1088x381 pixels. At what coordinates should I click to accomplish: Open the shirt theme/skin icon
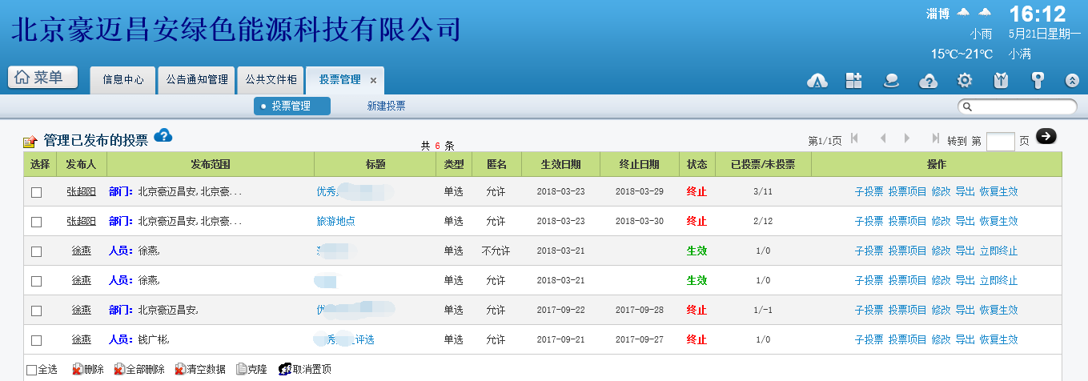coord(1001,80)
